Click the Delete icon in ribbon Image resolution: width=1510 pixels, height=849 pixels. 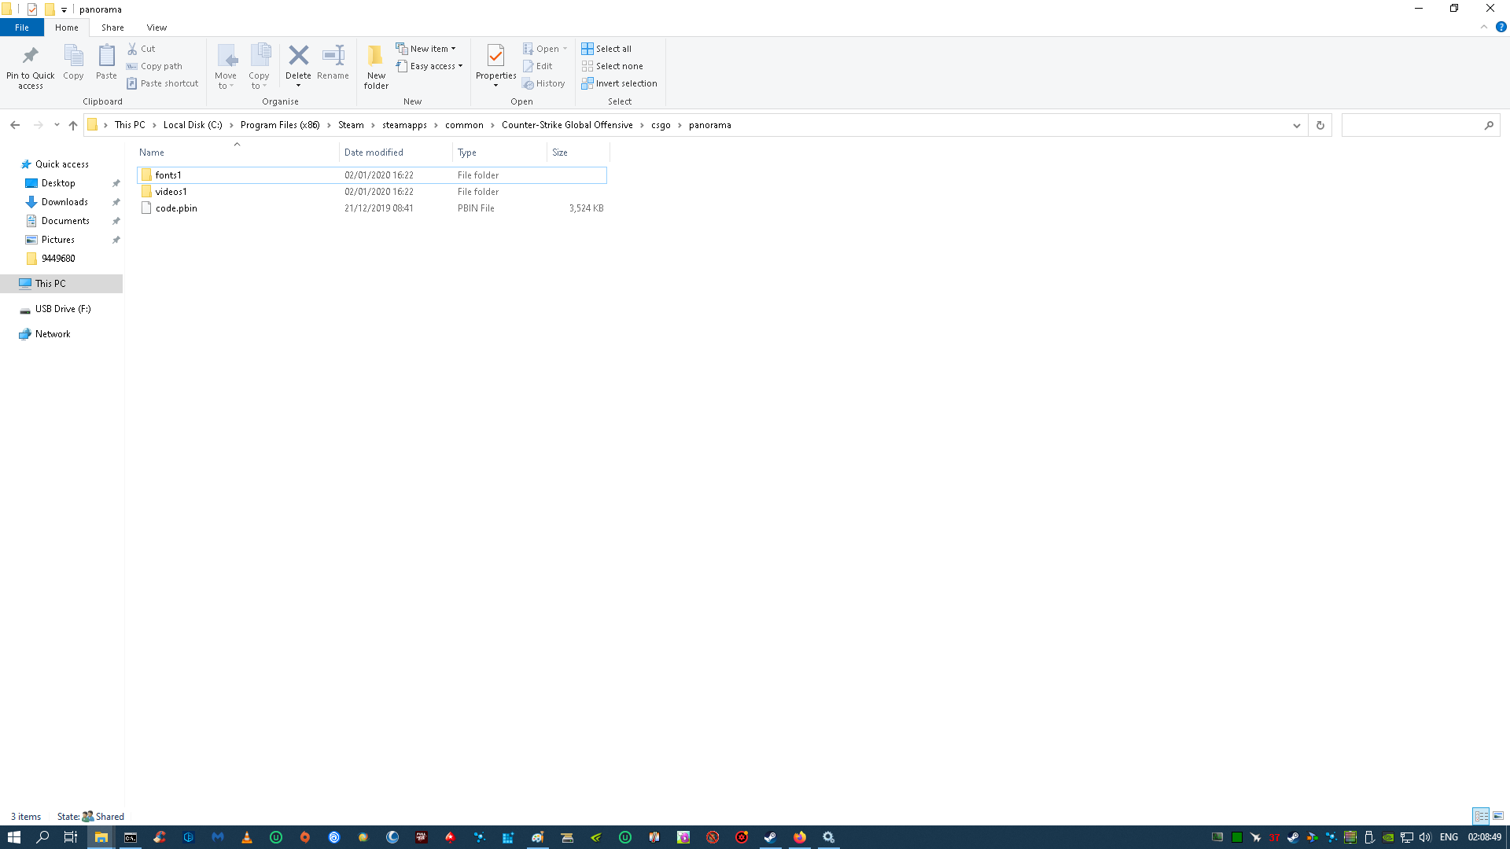[298, 57]
